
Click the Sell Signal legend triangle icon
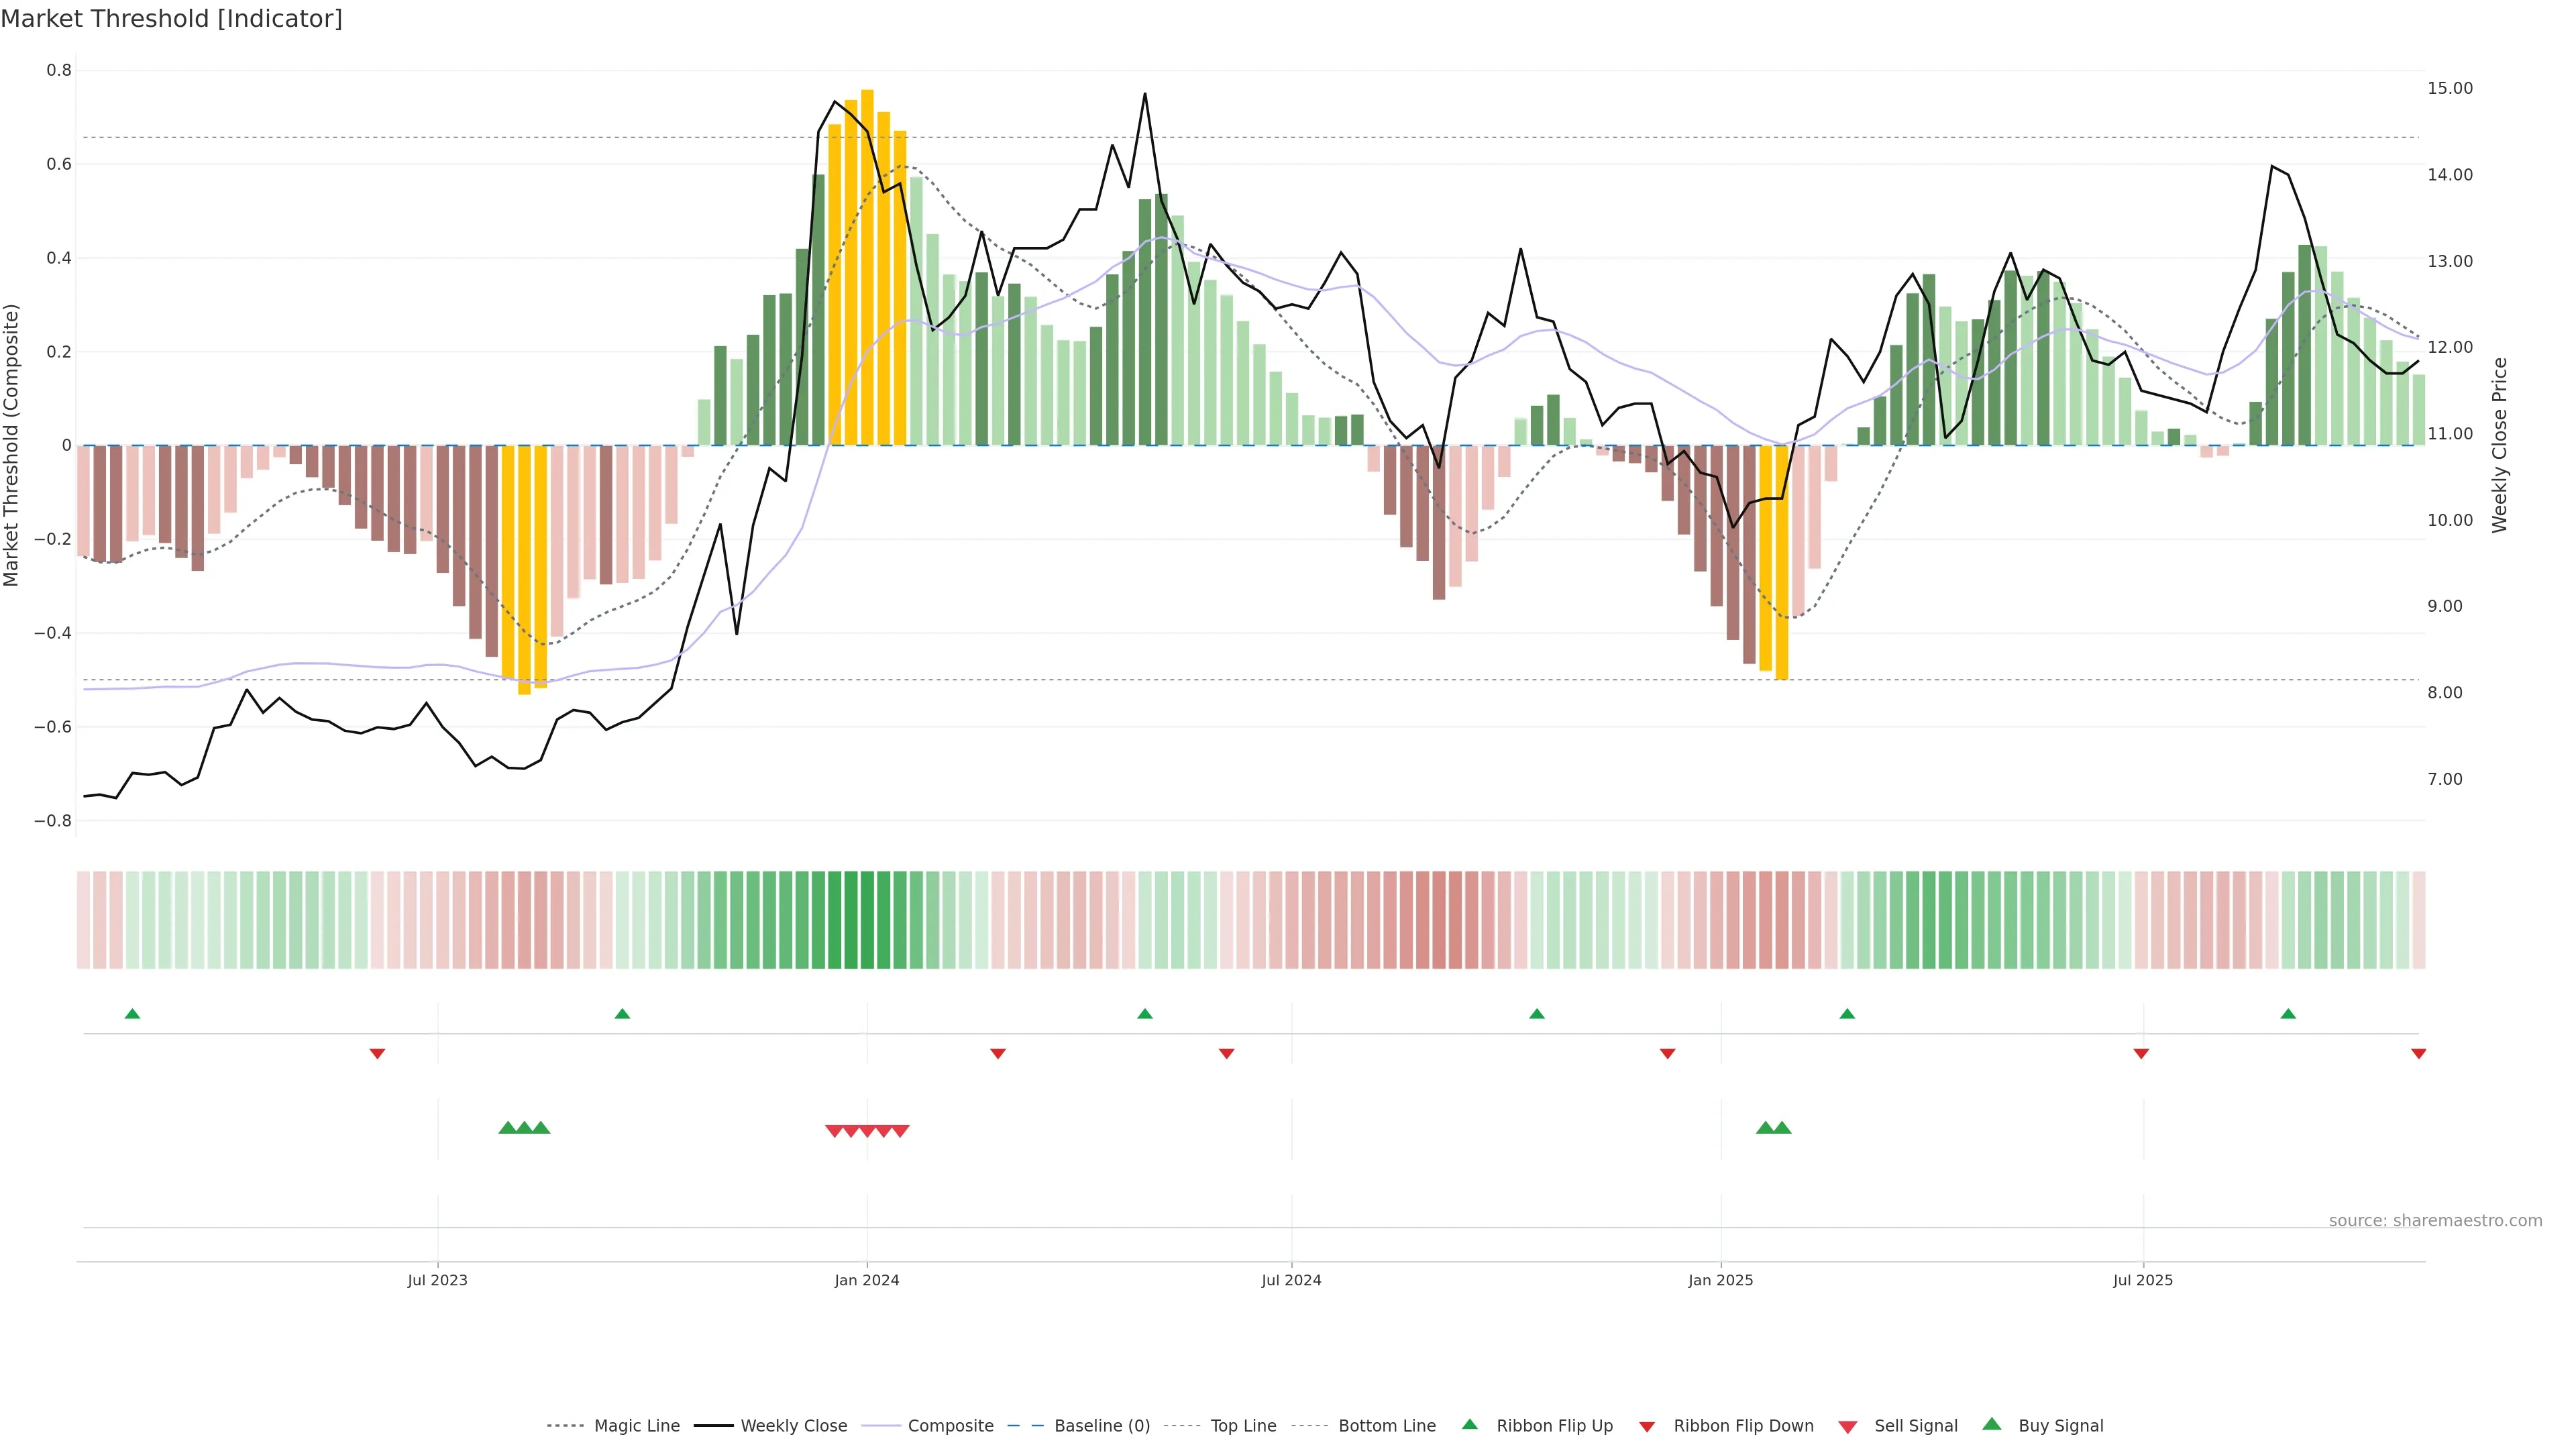(1847, 1427)
